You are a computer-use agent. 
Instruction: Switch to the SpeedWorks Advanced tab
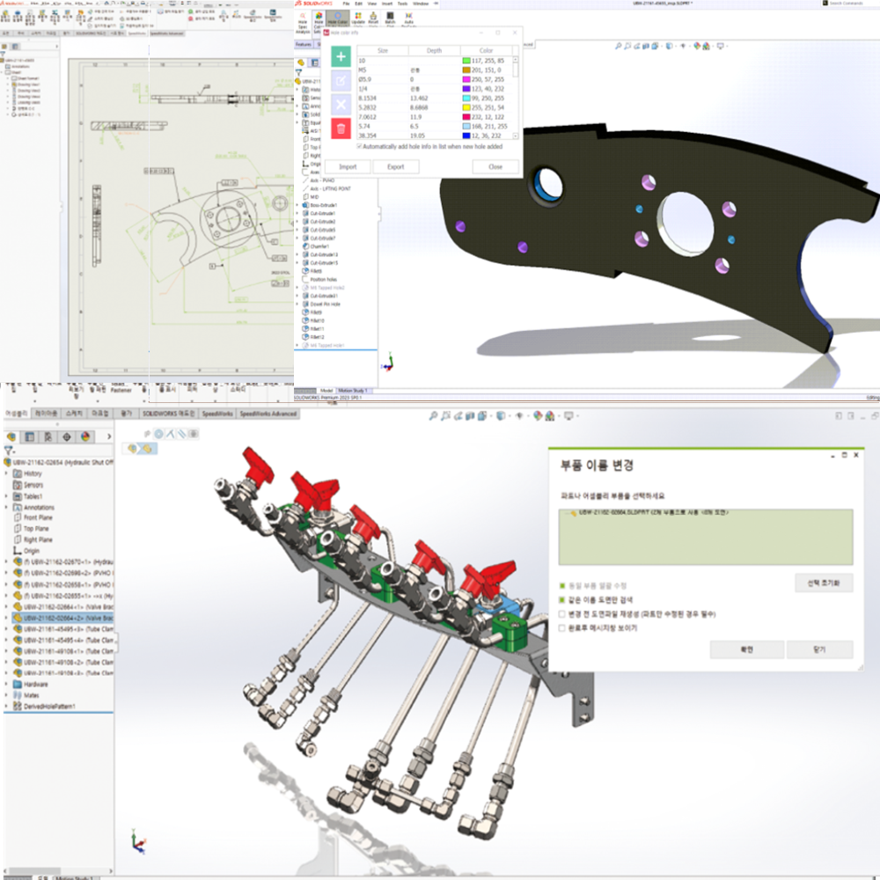click(269, 413)
